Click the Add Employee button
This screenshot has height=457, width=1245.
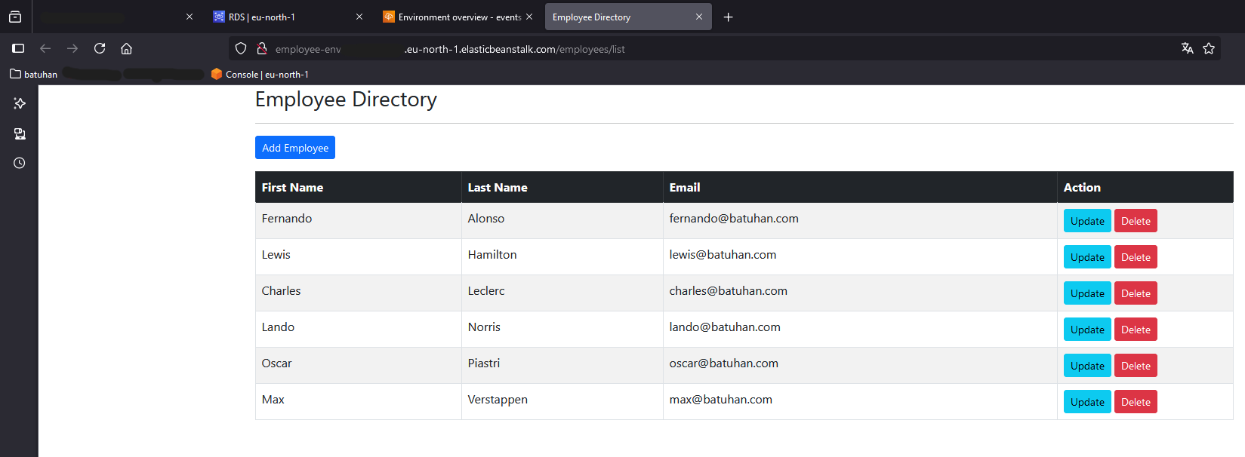295,148
